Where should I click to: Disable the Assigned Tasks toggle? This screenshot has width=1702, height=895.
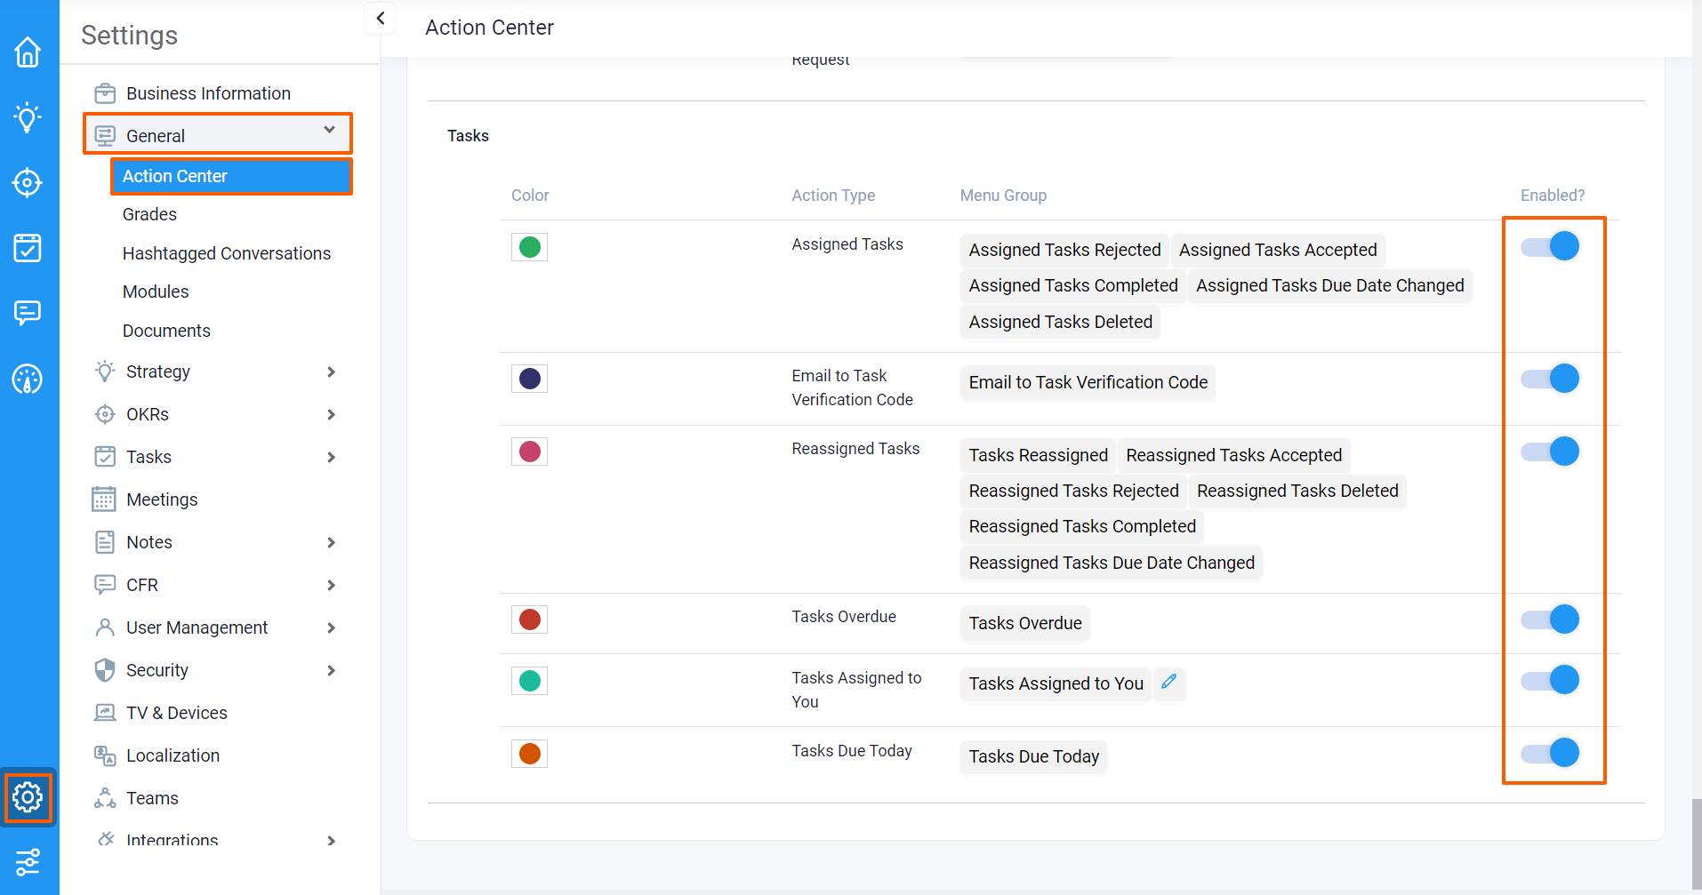[x=1550, y=246]
